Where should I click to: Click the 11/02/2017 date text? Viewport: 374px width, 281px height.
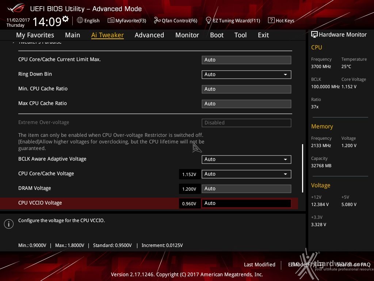click(18, 20)
